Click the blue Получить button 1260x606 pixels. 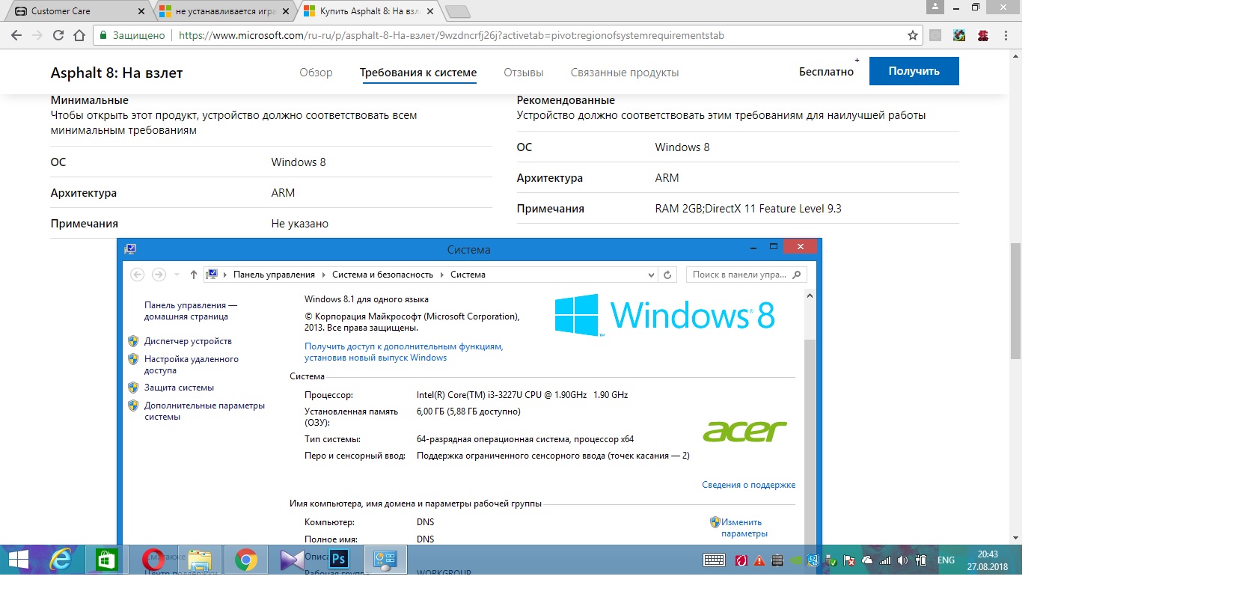[x=914, y=71]
